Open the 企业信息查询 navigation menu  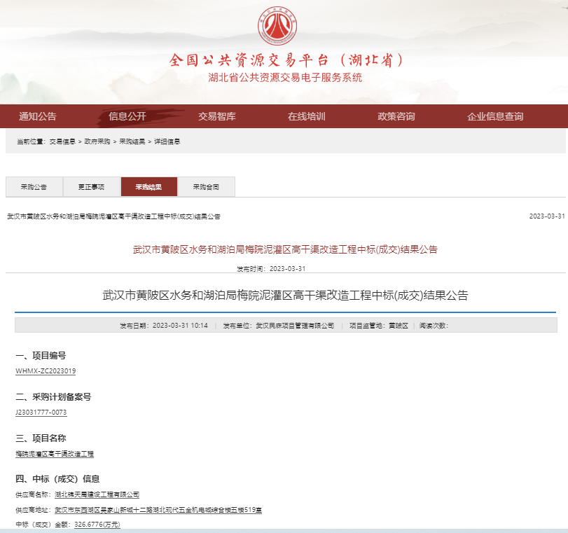click(x=496, y=116)
